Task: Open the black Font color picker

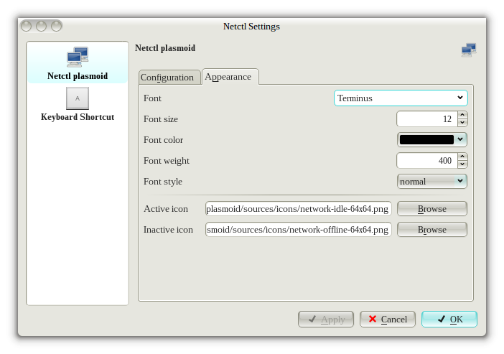Action: 431,140
